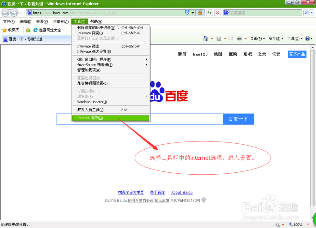Click the Print printer icon
The height and width of the screenshot is (228, 316).
(240, 39)
